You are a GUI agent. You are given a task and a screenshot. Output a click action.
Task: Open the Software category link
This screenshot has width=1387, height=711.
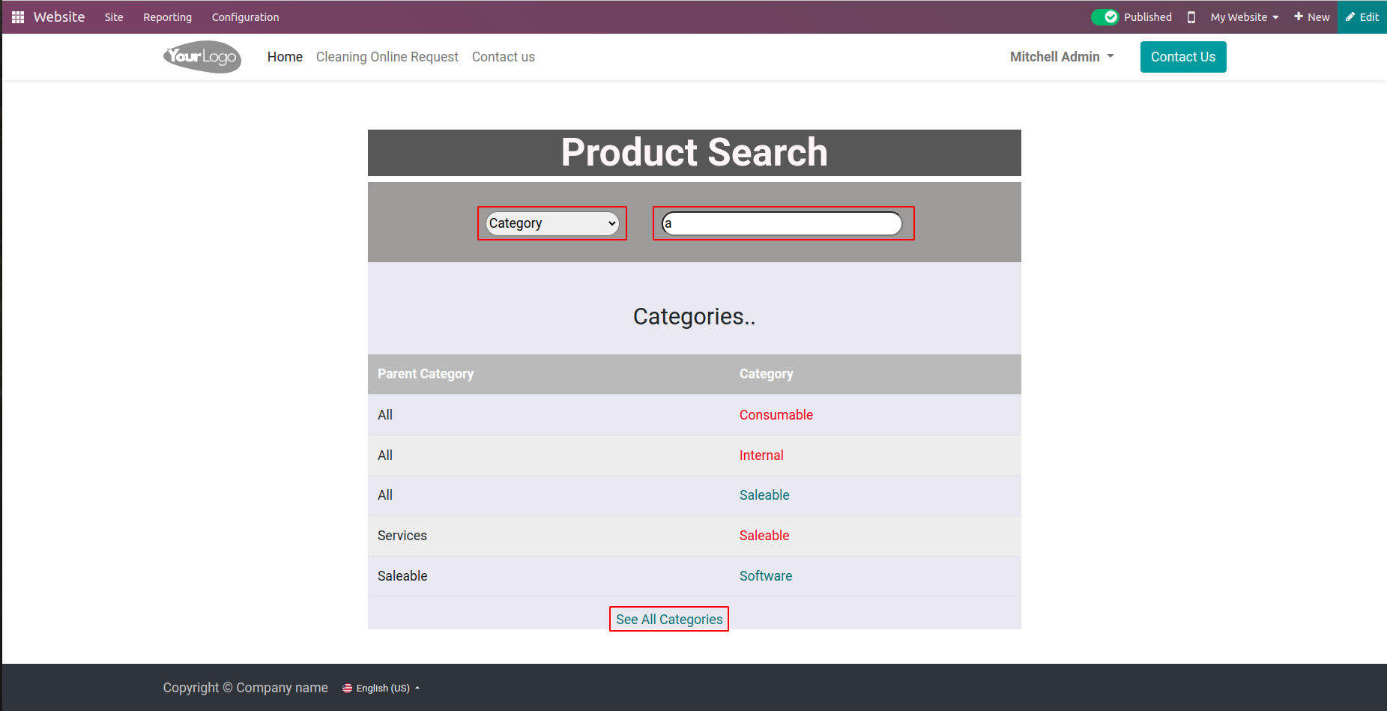[765, 576]
